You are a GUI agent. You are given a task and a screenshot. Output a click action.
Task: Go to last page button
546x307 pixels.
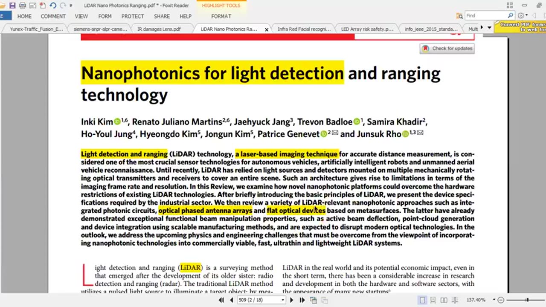(302, 300)
